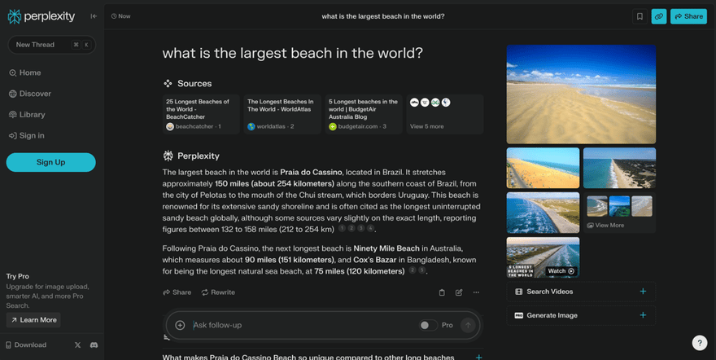Bookmark this thread with the bookmark icon
716x360 pixels.
tap(640, 16)
